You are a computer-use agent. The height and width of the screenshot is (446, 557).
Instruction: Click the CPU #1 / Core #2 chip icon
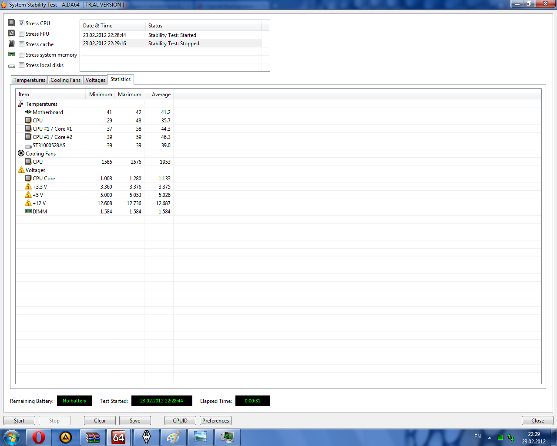28,137
